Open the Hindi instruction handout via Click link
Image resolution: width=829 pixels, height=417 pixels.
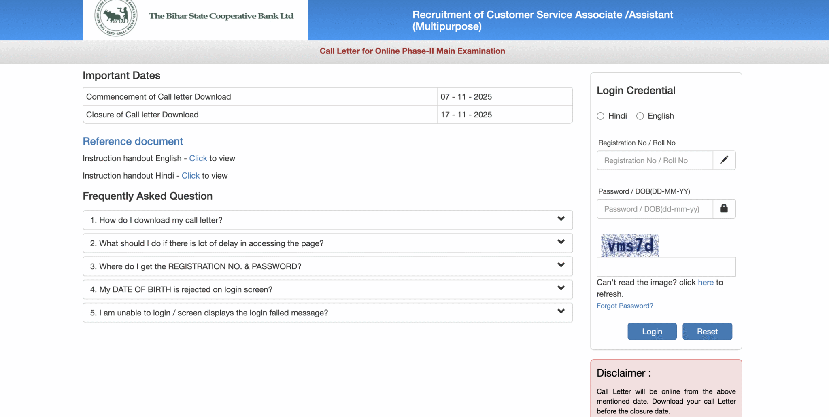click(190, 176)
